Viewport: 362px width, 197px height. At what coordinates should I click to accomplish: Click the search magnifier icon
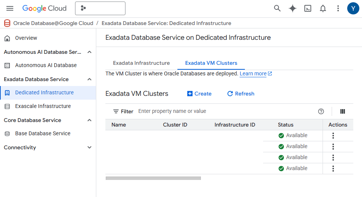click(x=277, y=9)
